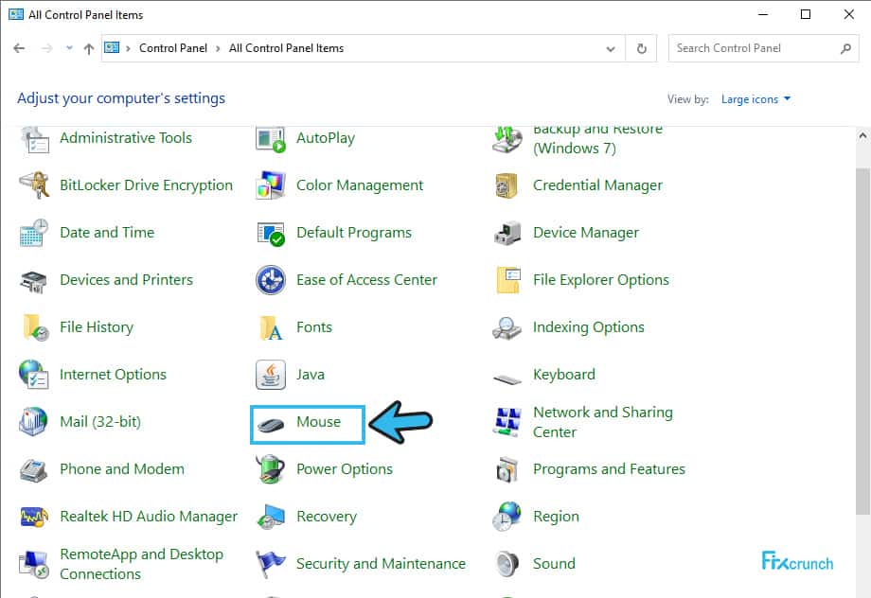The width and height of the screenshot is (871, 598).
Task: Click the Control Panel address bar icon
Action: point(112,47)
